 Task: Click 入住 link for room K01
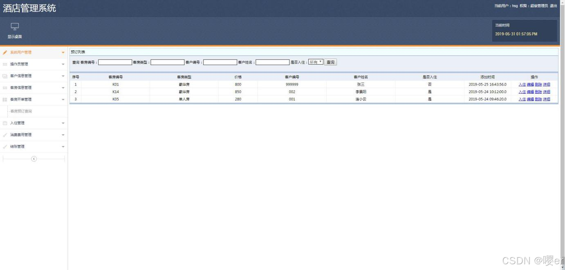tap(522, 84)
